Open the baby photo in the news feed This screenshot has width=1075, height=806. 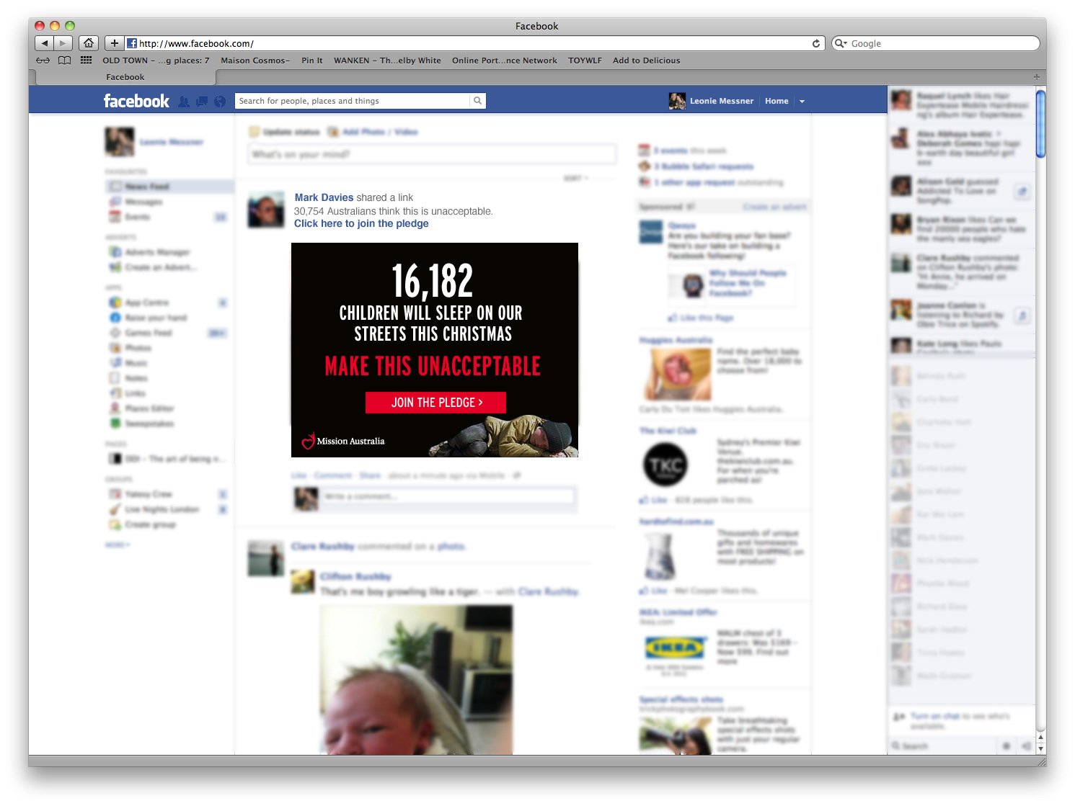(x=416, y=680)
